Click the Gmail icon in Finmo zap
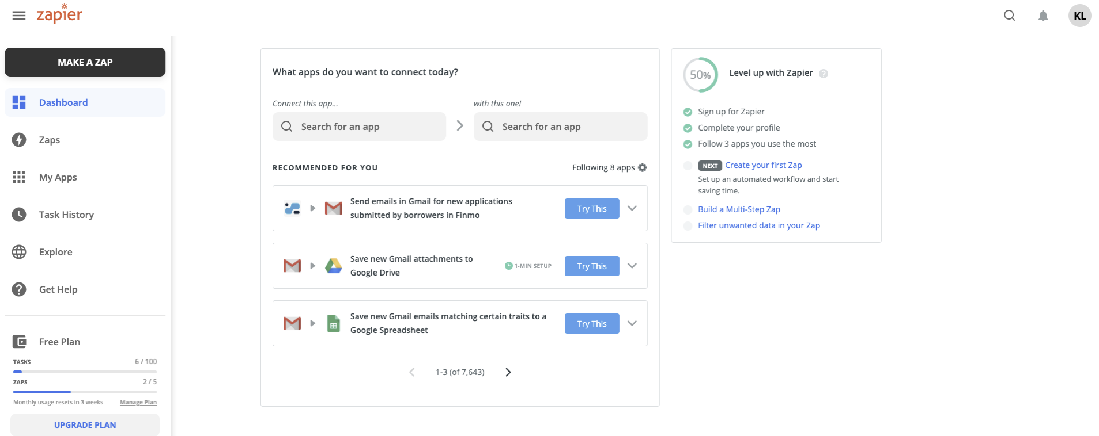 (334, 208)
